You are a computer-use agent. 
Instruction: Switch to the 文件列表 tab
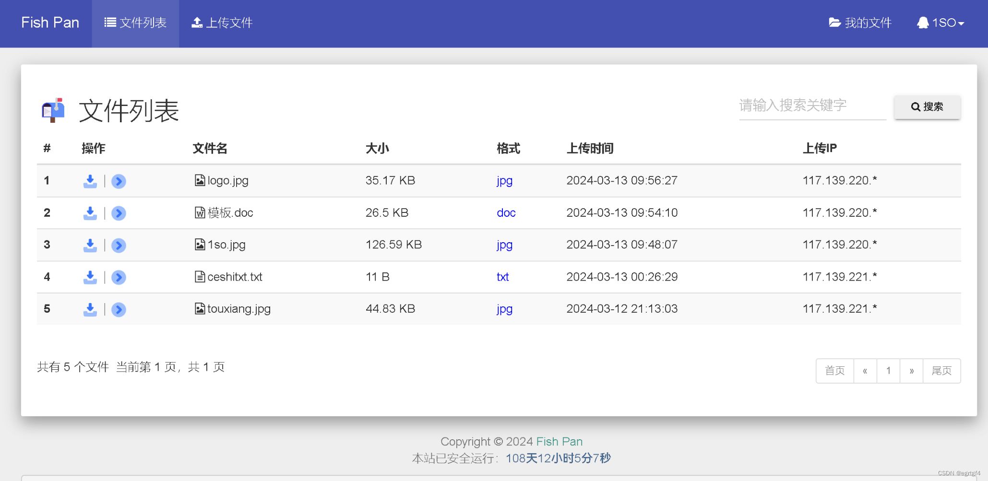[135, 23]
